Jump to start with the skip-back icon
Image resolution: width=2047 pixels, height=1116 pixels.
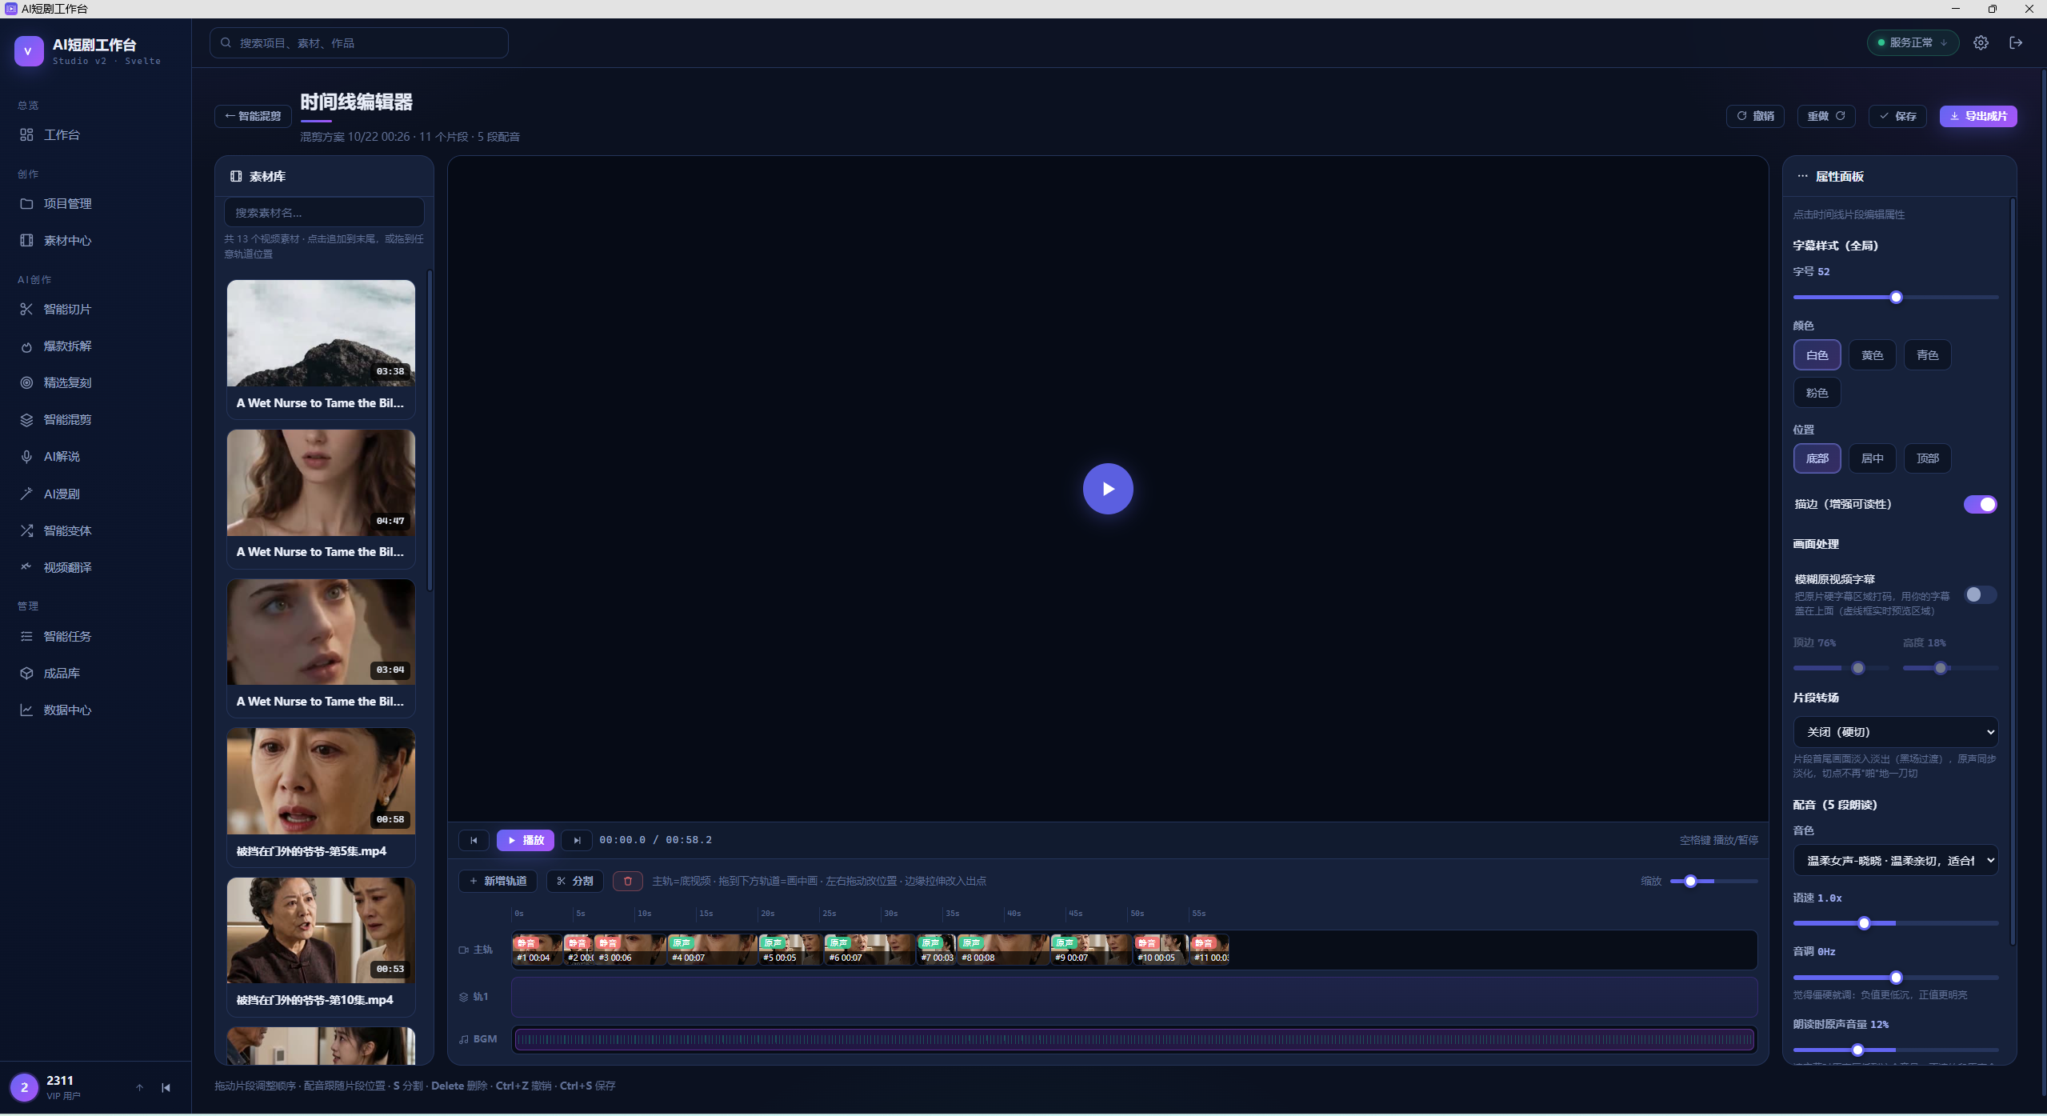pyautogui.click(x=474, y=840)
